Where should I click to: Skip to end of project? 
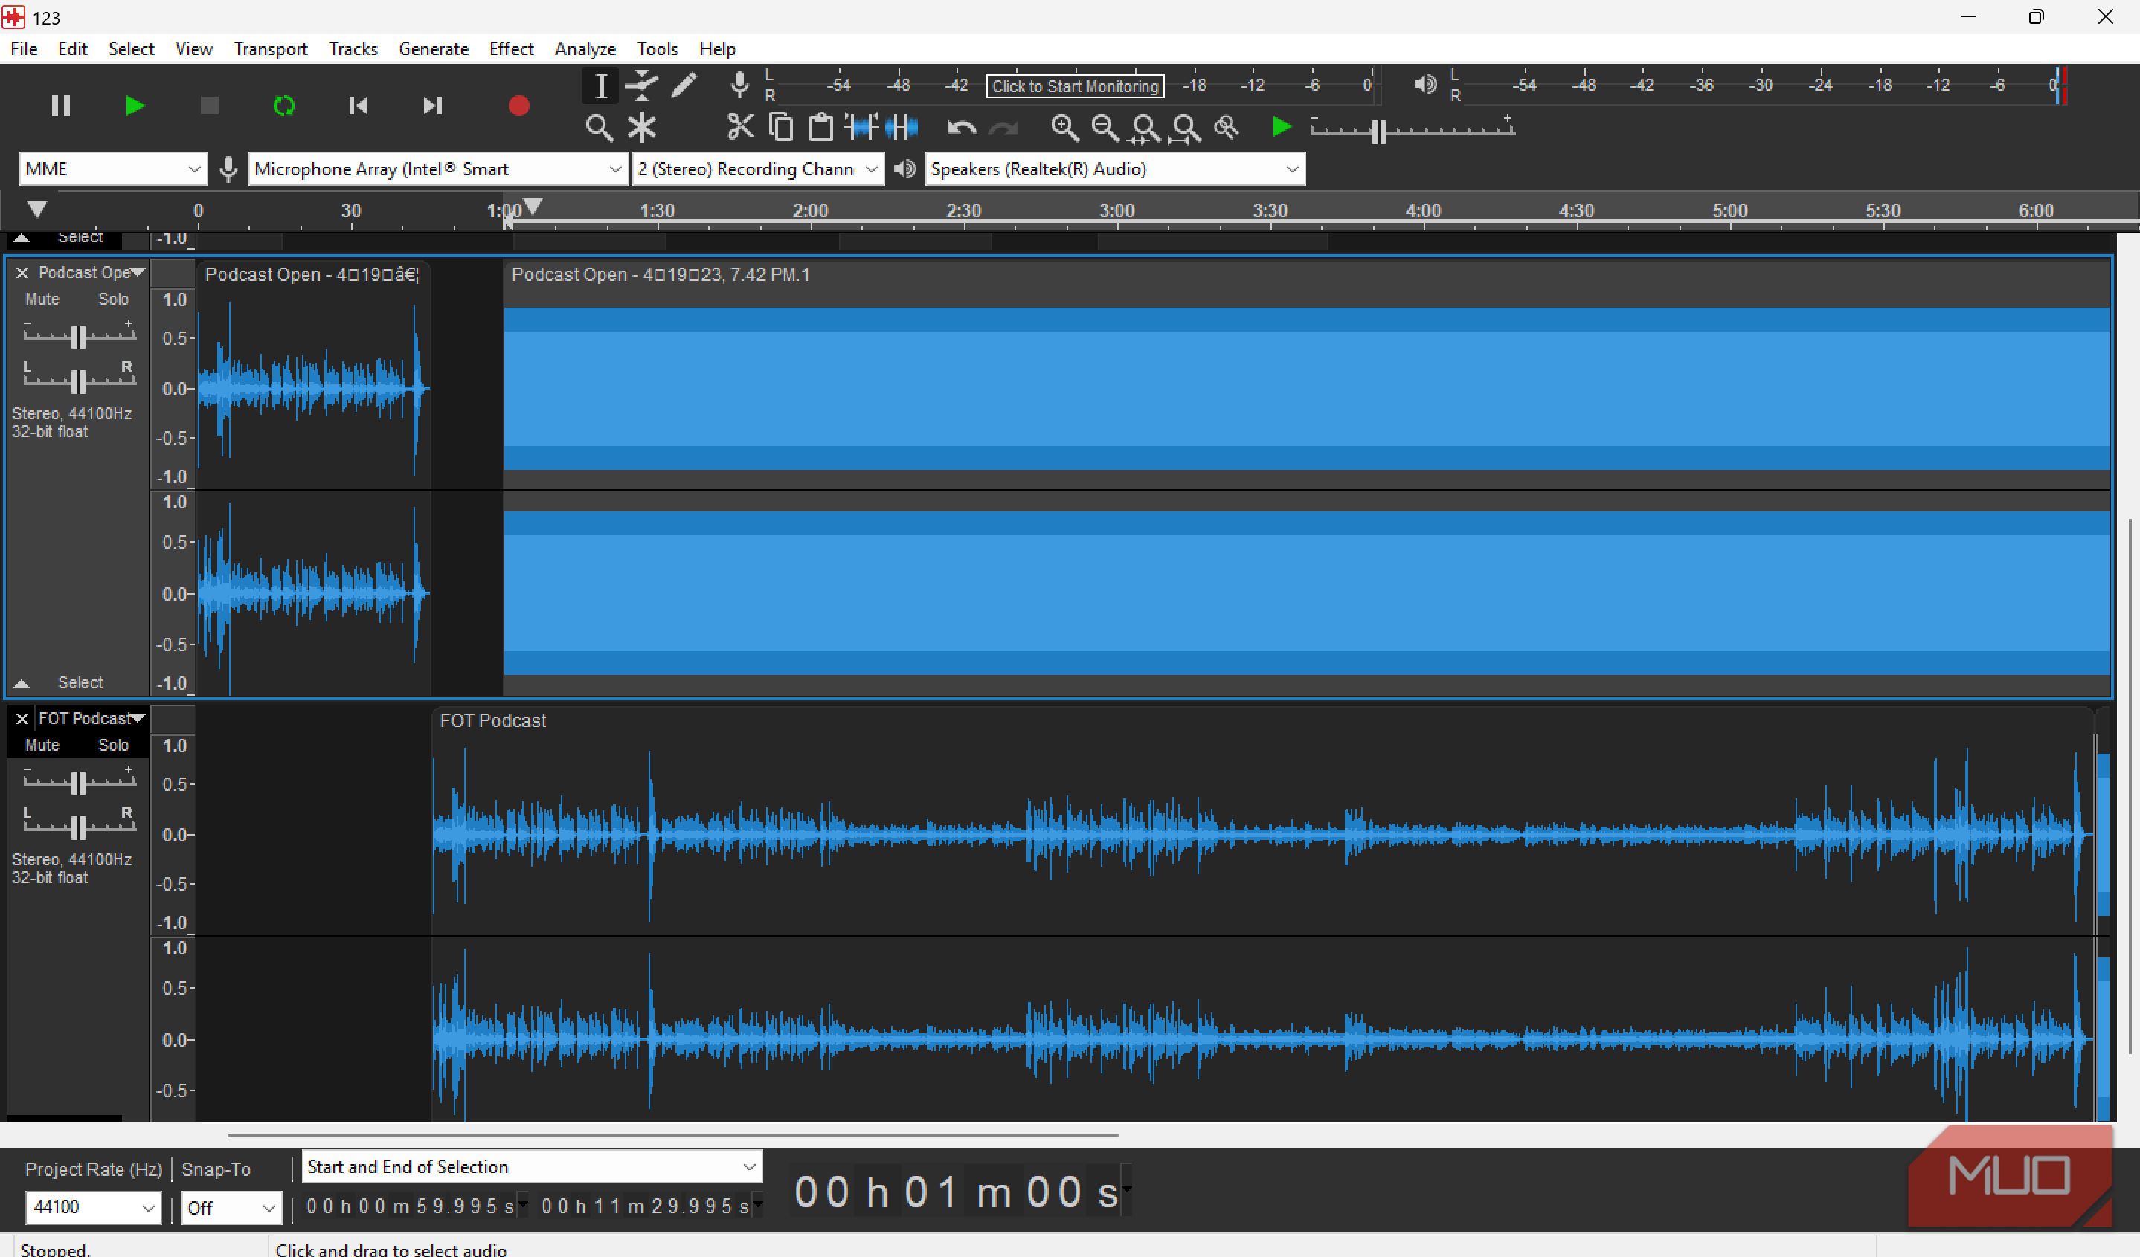point(432,106)
